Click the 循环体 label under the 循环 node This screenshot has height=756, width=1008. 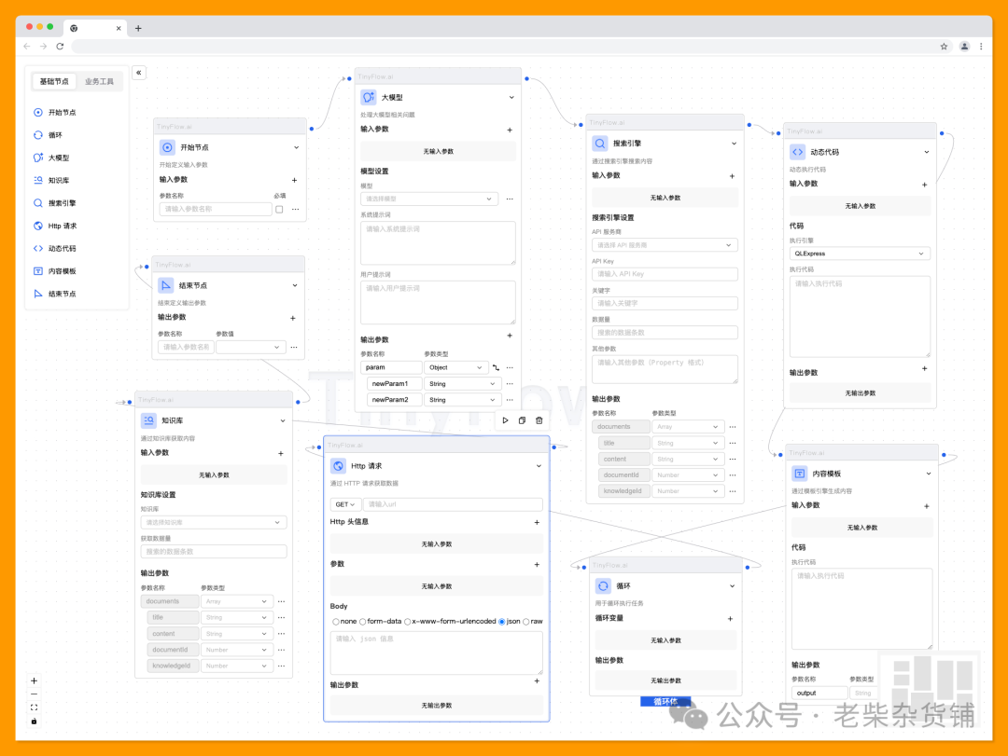[x=665, y=701]
